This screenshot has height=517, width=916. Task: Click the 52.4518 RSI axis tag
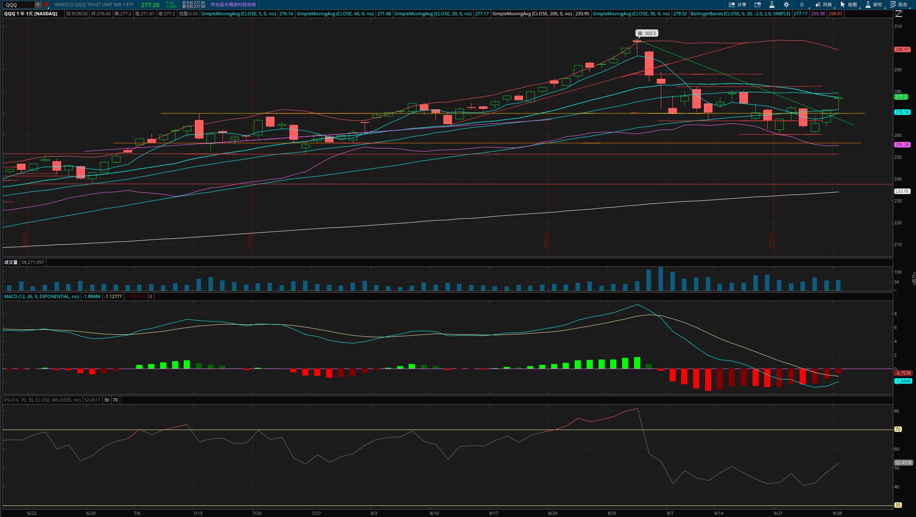tap(903, 463)
